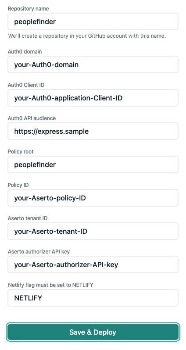The width and height of the screenshot is (186, 350).
Task: Click into the Auth0 Client ID field
Action: click(93, 98)
